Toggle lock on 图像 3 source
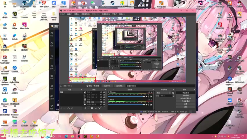Viewport: 247px width, 139px height. [x=104, y=92]
